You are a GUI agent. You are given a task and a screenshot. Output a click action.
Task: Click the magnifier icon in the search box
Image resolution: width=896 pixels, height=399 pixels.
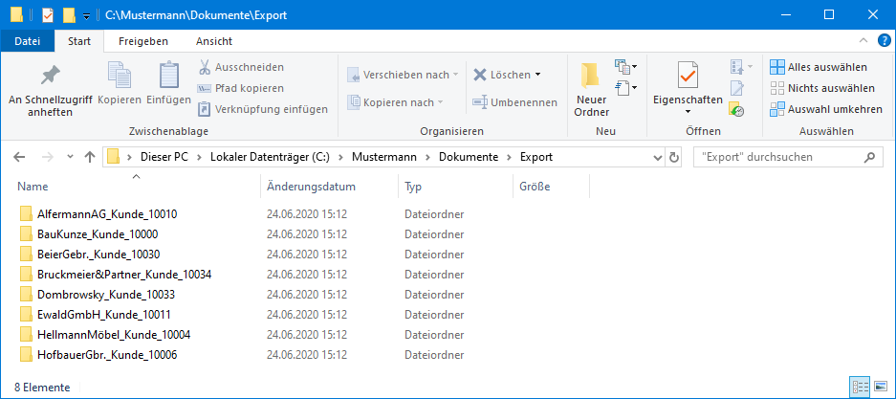click(x=870, y=157)
